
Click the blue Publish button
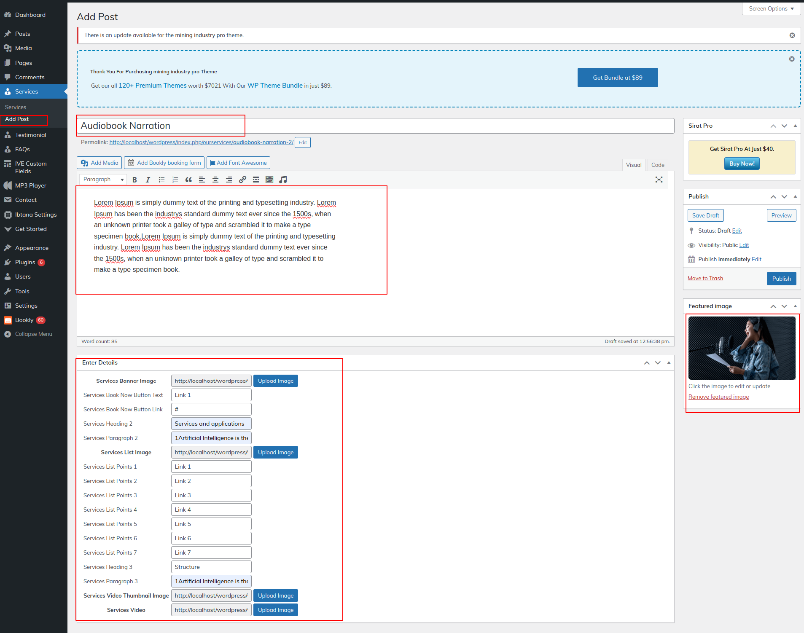tap(781, 279)
